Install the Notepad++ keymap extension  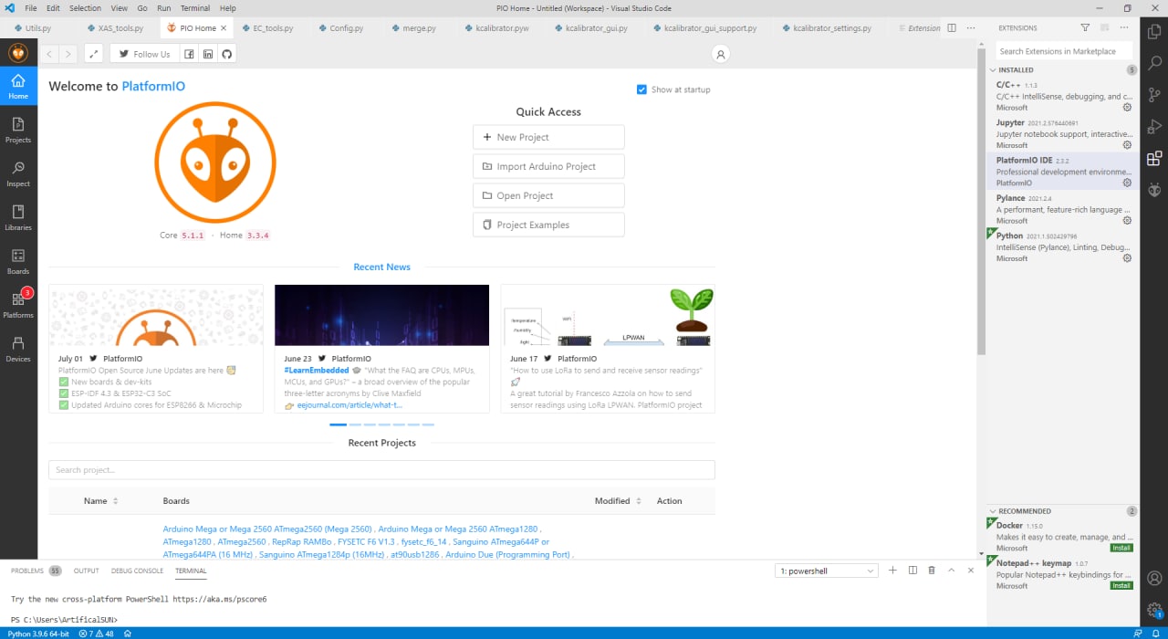coord(1121,585)
